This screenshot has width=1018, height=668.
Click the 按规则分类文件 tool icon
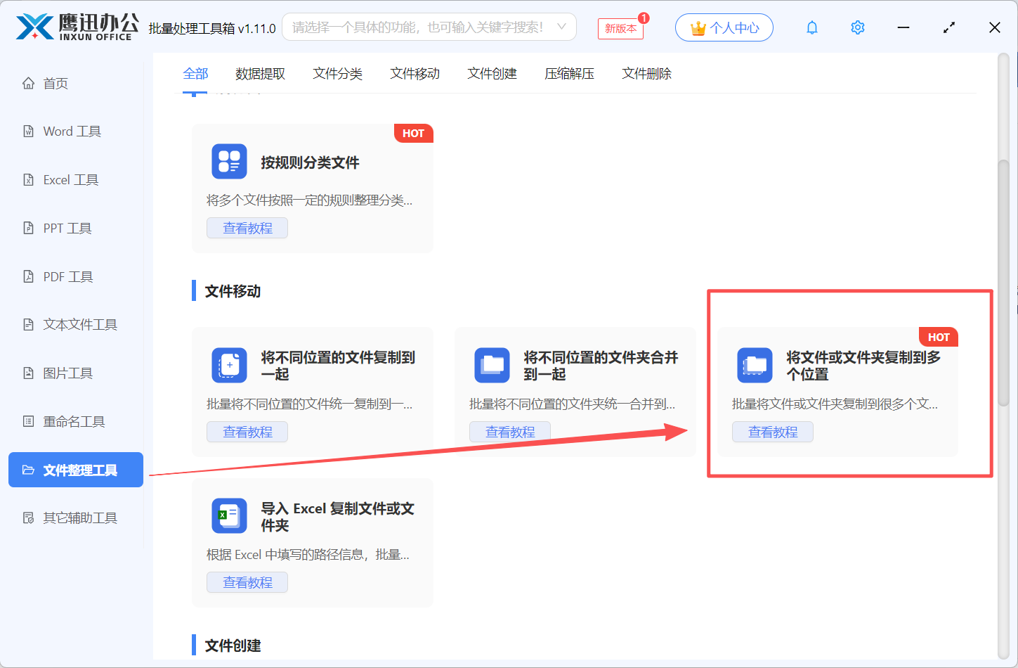click(229, 161)
